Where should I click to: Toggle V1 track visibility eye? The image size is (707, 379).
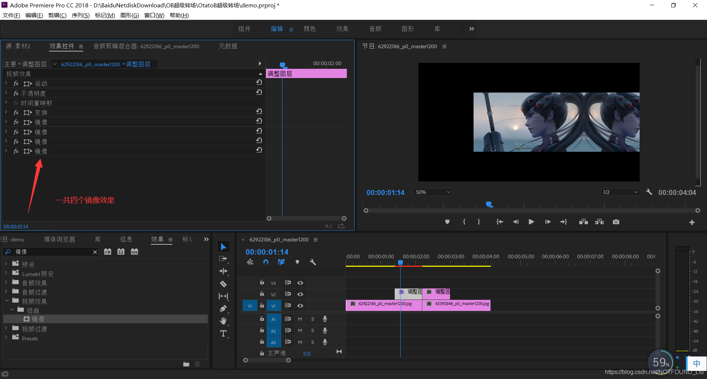click(300, 306)
